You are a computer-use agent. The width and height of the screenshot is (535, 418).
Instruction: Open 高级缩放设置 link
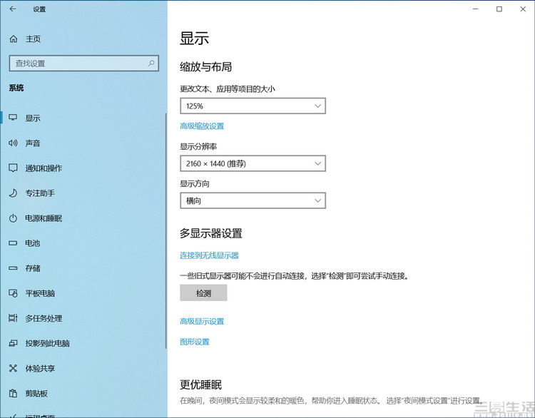point(202,126)
